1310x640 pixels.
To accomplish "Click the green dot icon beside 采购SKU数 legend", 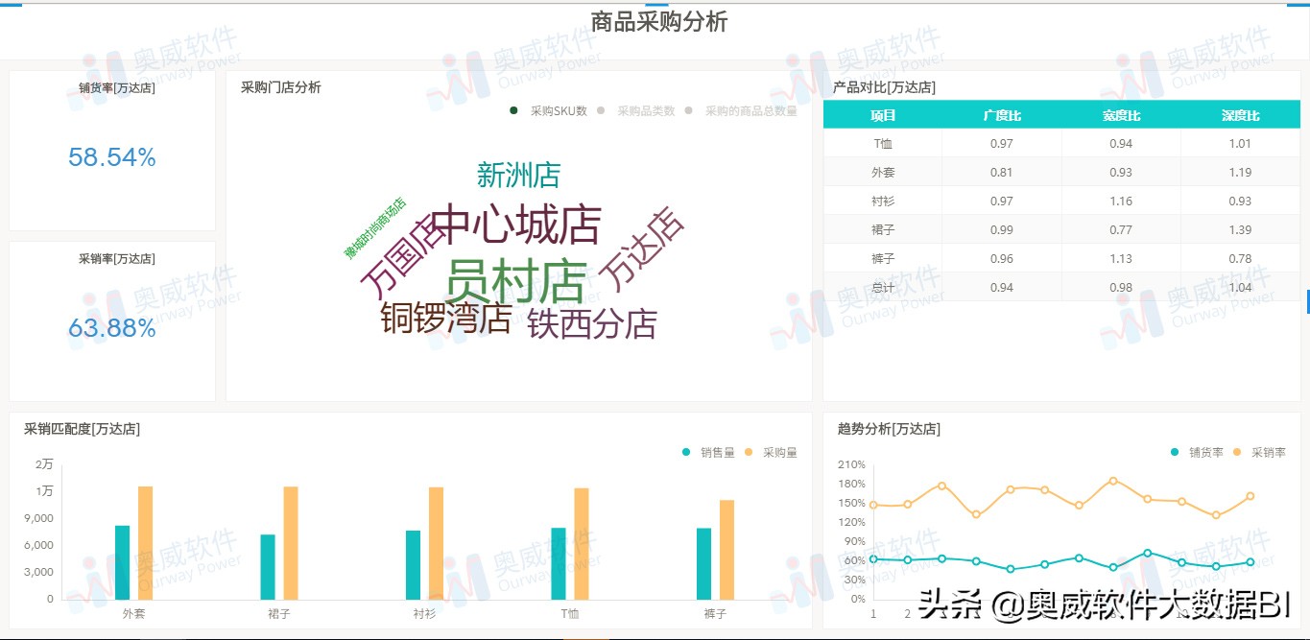I will click(x=514, y=110).
